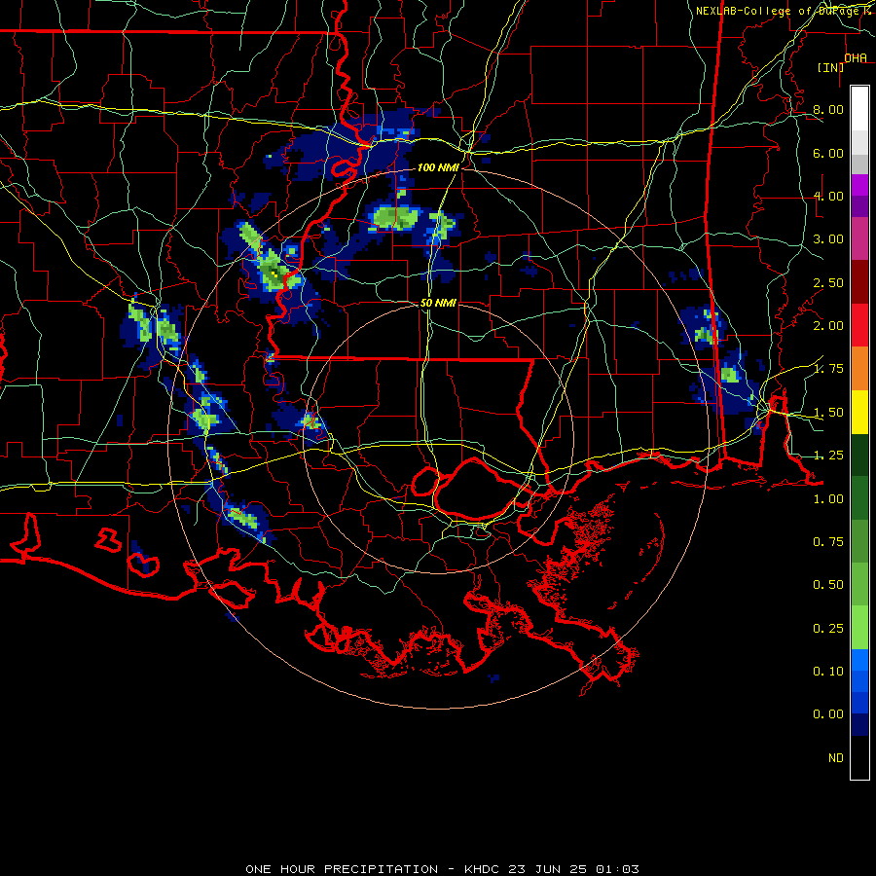Click the 1.75 scale label

[828, 369]
